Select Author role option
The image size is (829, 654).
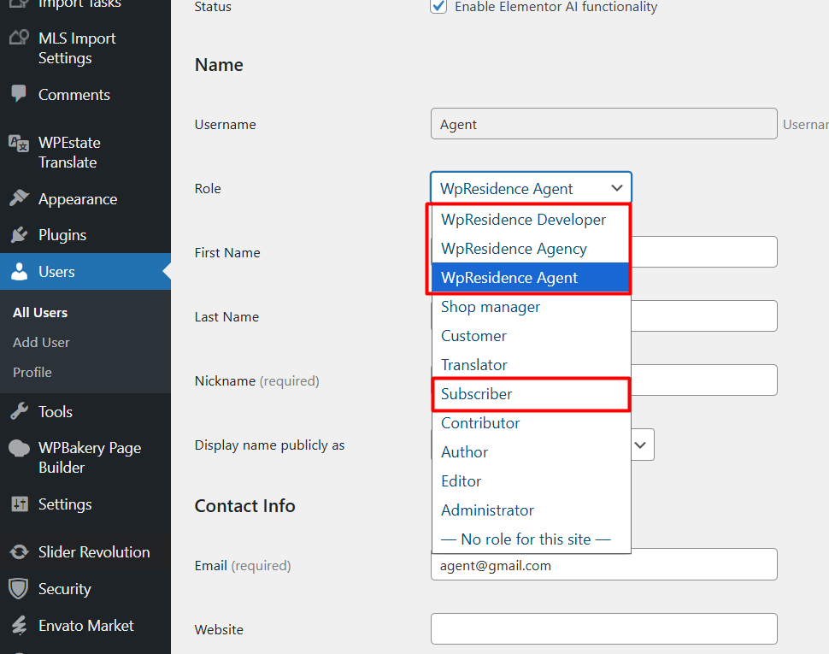531,452
